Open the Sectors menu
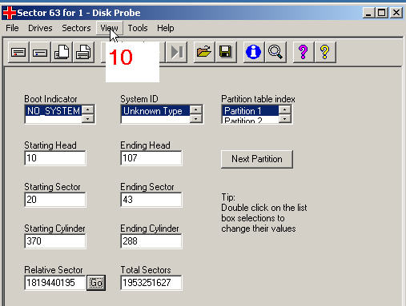Image resolution: width=406 pixels, height=306 pixels. 76,28
